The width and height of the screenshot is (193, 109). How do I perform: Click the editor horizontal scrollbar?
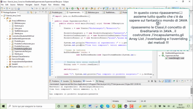pyautogui.click(x=91, y=77)
